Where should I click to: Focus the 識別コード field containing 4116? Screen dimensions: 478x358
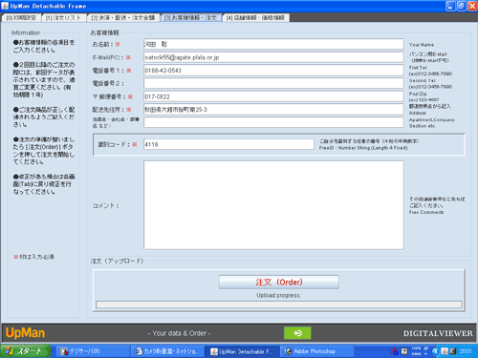tap(228, 144)
